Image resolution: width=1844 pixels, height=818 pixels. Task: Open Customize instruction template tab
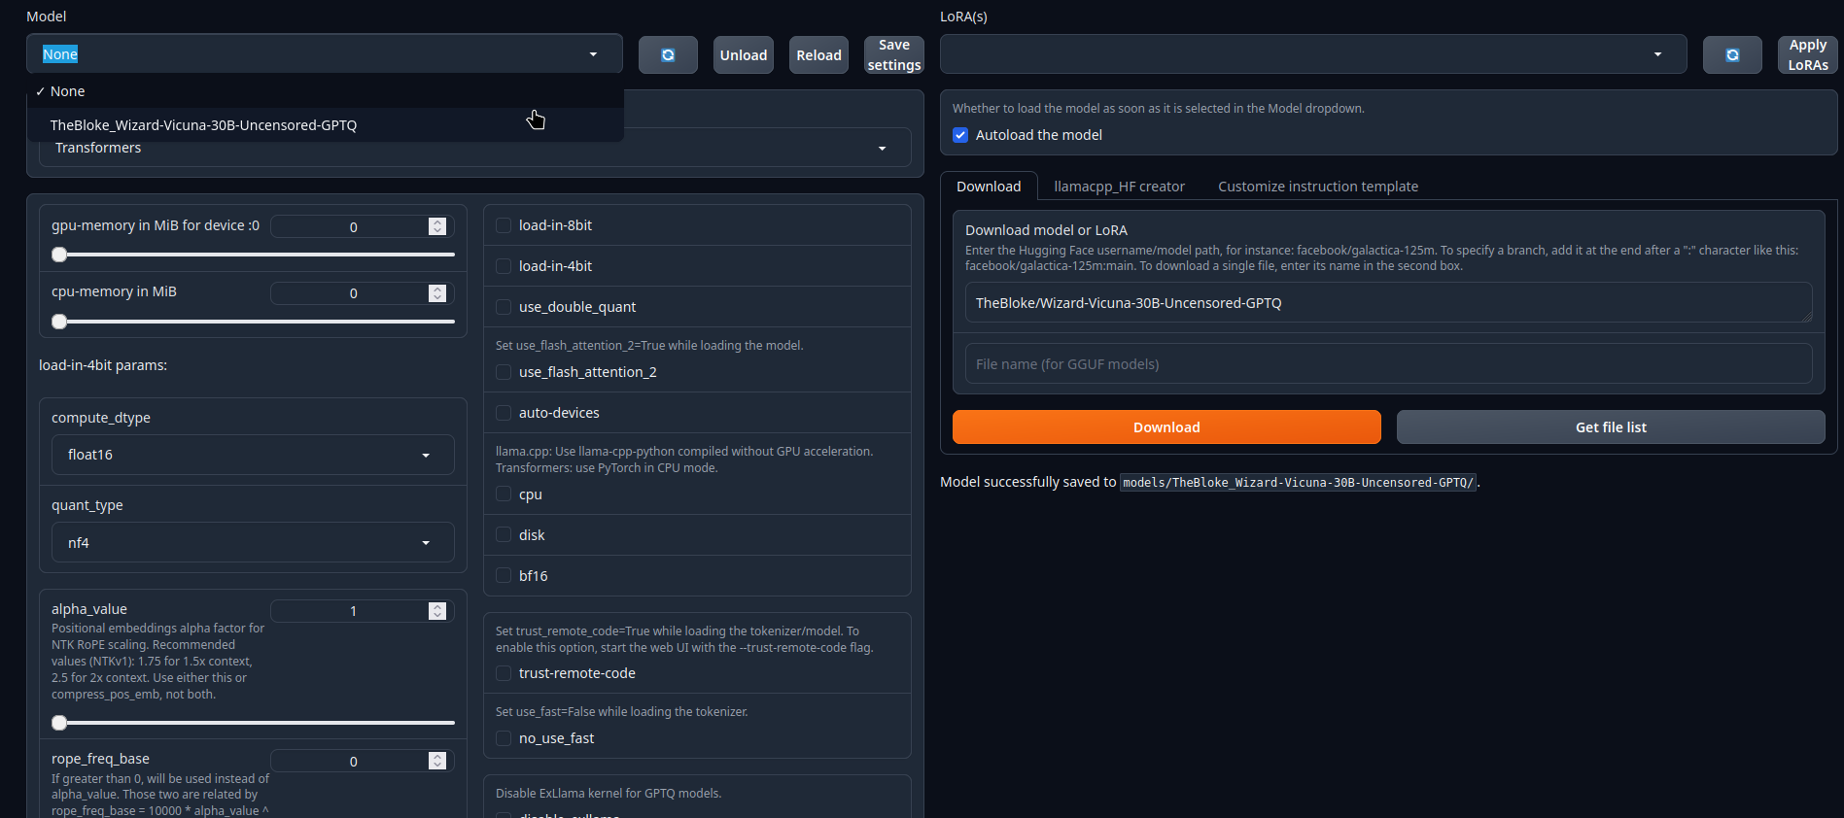click(x=1318, y=187)
